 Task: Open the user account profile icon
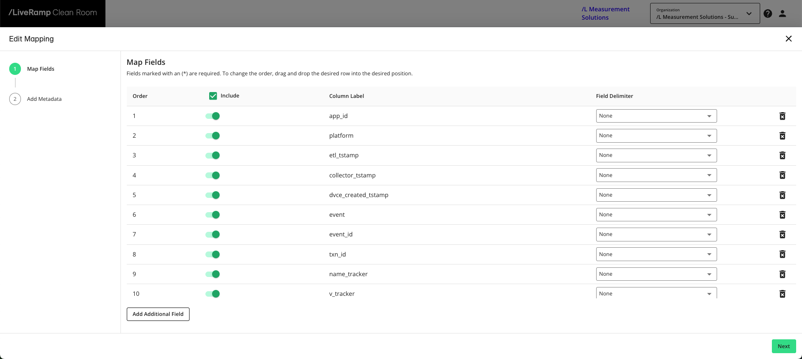tap(782, 13)
